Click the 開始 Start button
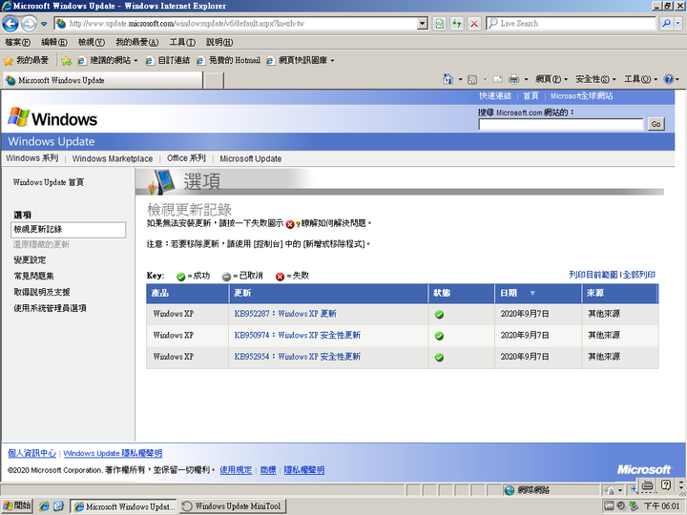The image size is (687, 515). (16, 506)
